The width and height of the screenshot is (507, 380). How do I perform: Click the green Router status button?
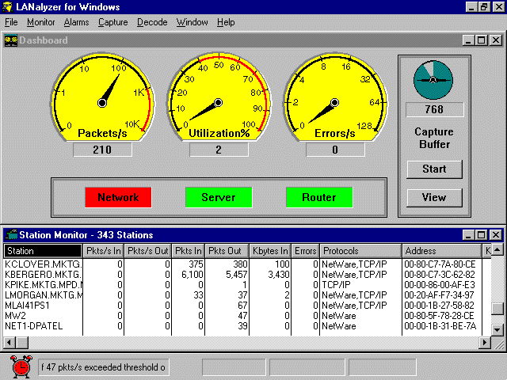pyautogui.click(x=319, y=197)
